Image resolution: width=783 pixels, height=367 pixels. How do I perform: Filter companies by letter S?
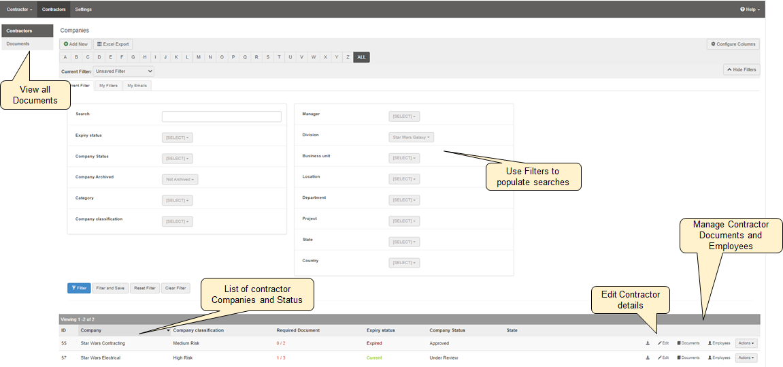pyautogui.click(x=268, y=57)
